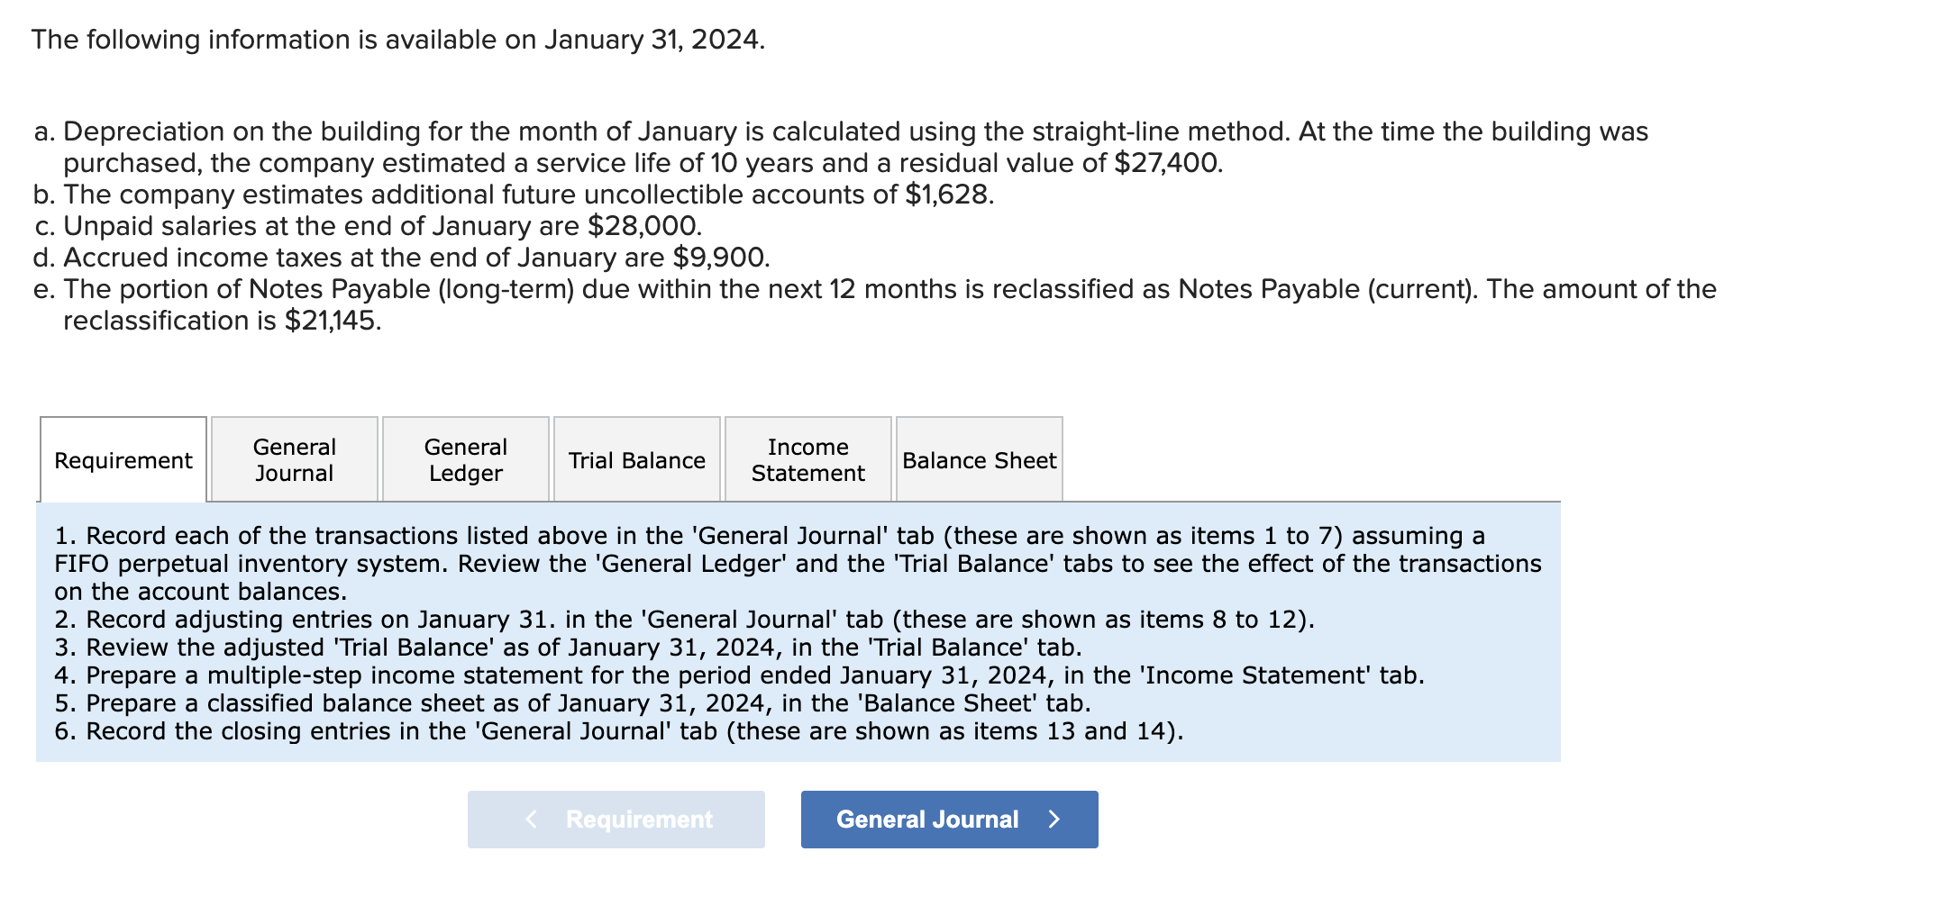Click the accrued income taxes item d line
1952x906 pixels.
(400, 258)
